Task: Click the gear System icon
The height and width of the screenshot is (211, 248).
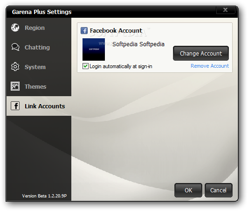Action: pyautogui.click(x=15, y=67)
